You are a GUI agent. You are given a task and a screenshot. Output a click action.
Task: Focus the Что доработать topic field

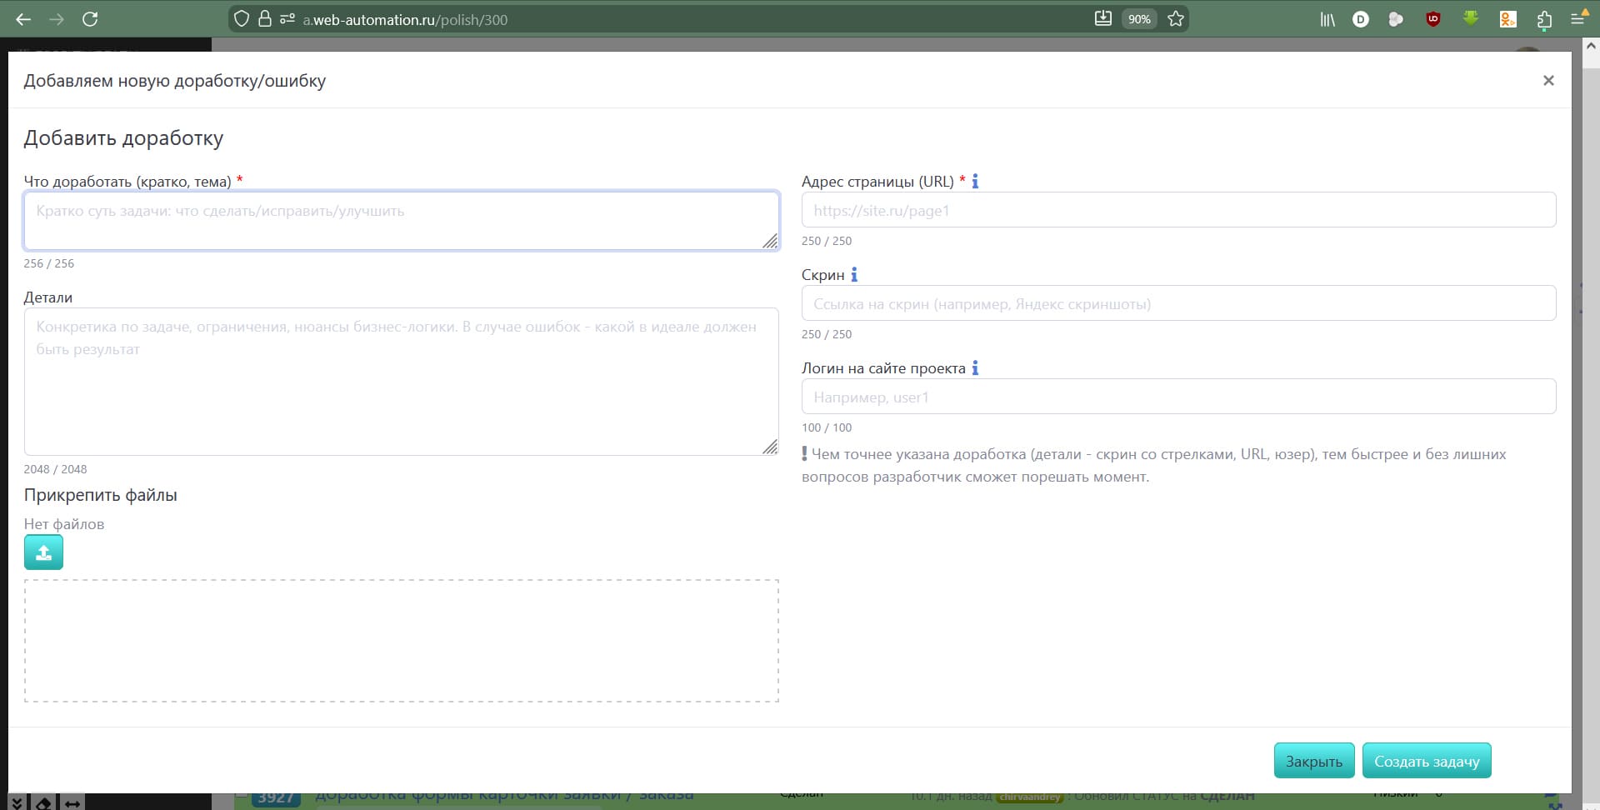pyautogui.click(x=400, y=221)
